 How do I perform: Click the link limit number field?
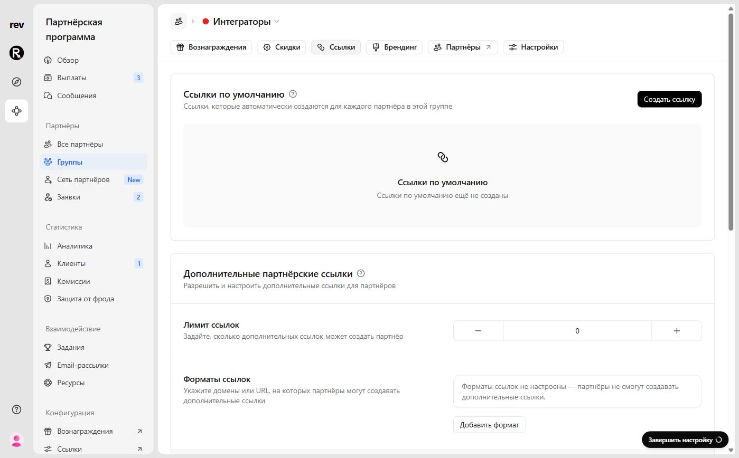click(x=577, y=331)
